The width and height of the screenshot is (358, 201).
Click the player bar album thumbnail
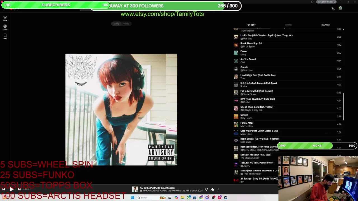coord(135,189)
